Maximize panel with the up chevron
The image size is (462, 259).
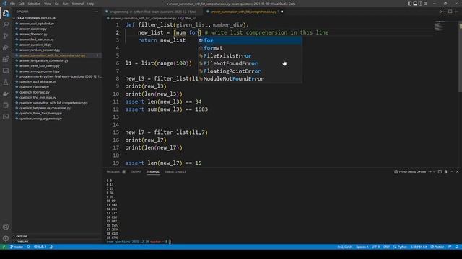pyautogui.click(x=452, y=171)
